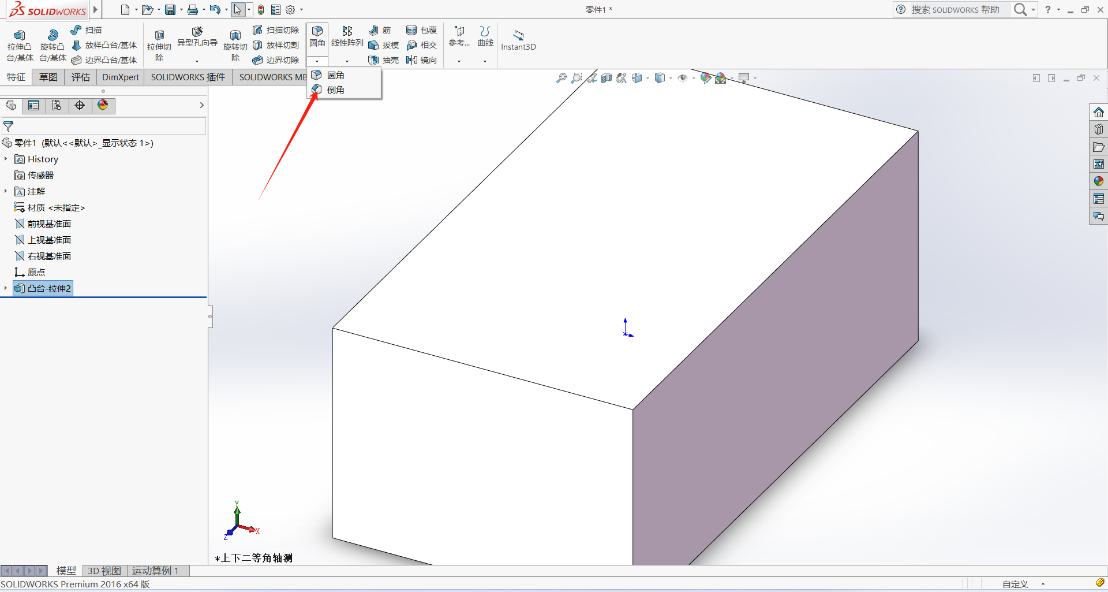1108x592 pixels.
Task: Expand the History folder in the tree
Action: point(6,159)
